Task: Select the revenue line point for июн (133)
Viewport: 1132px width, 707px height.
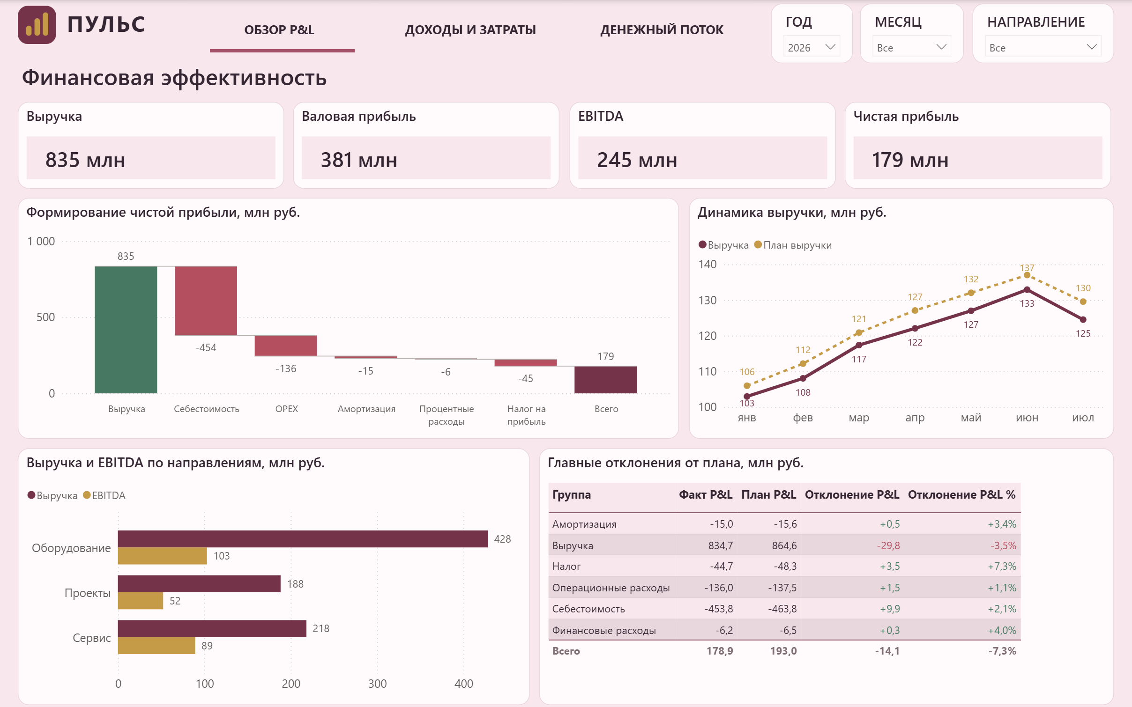Action: pyautogui.click(x=1027, y=290)
